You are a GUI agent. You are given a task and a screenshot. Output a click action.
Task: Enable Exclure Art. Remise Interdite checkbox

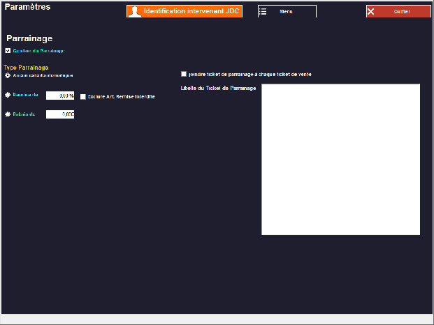(83, 96)
